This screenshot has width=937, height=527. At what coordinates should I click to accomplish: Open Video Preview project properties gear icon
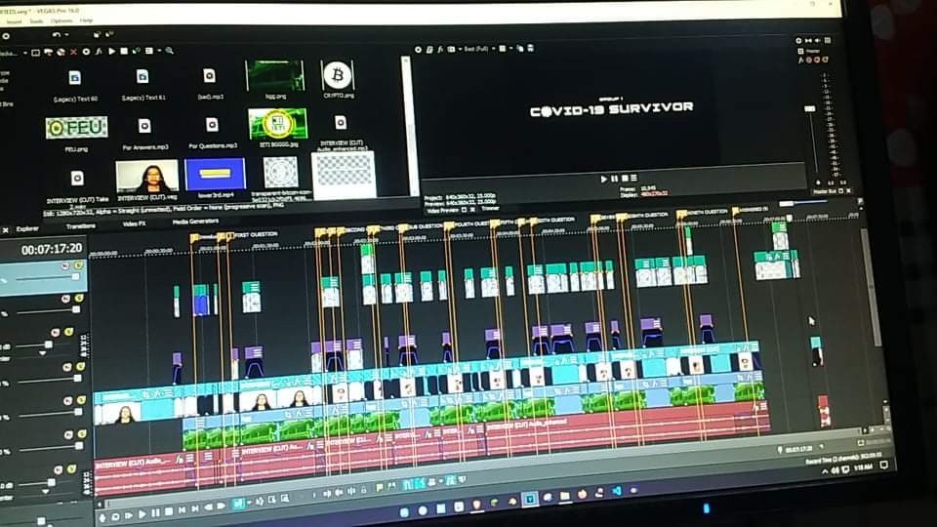[x=418, y=50]
